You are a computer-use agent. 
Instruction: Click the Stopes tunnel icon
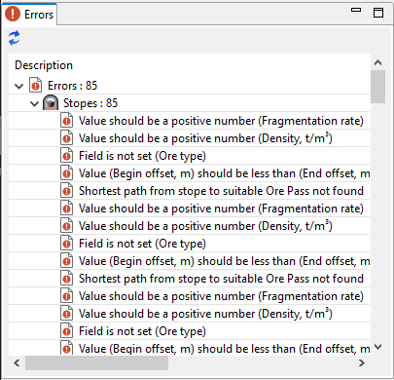click(51, 102)
